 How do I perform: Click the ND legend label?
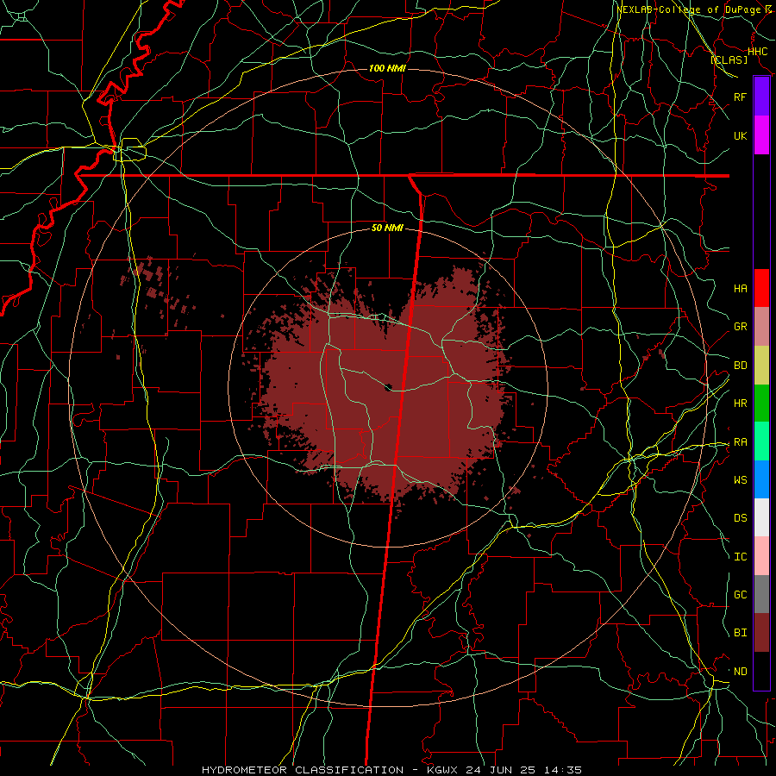[740, 672]
